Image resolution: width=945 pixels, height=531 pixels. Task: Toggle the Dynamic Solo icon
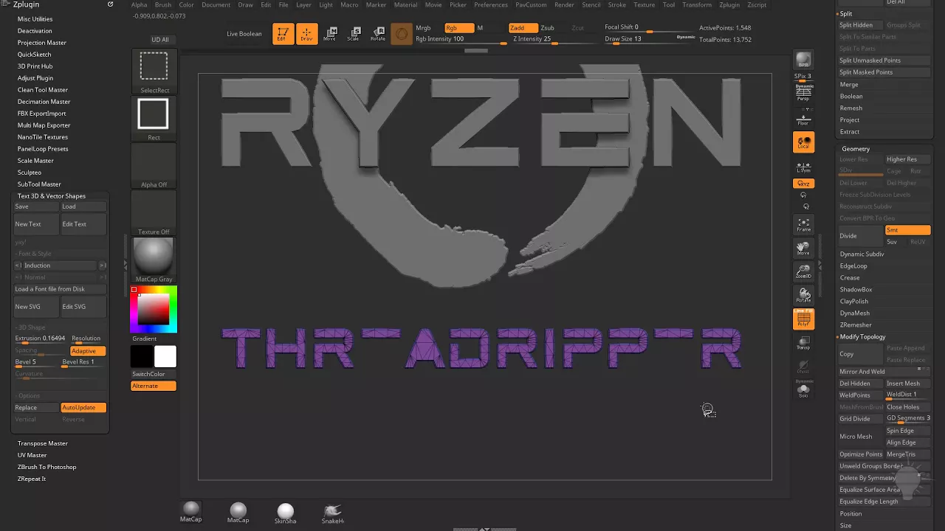803,389
